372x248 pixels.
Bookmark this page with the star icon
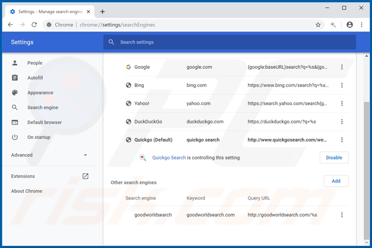[318, 25]
